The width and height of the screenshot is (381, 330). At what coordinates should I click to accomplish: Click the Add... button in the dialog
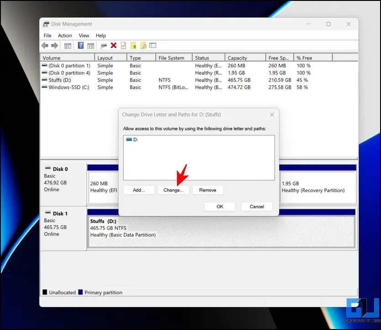(139, 190)
